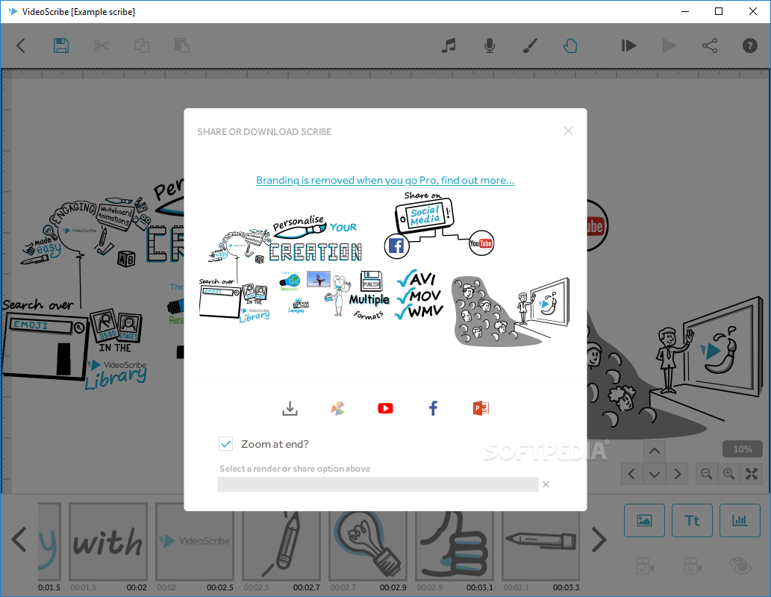
Task: Pan canvas down with arrow
Action: tap(655, 474)
